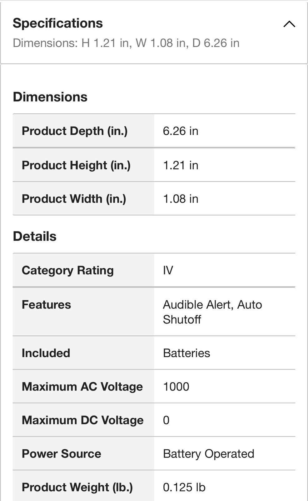Select the Maximum AC Voltage label
The height and width of the screenshot is (501, 308).
82,386
